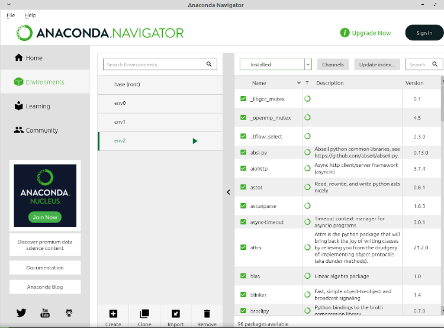Toggle the async-timeout package checkbox
444x328 pixels.
[x=243, y=222]
